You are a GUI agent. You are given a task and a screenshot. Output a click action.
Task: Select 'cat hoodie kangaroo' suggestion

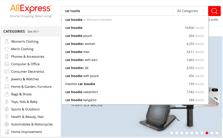[x=81, y=100]
